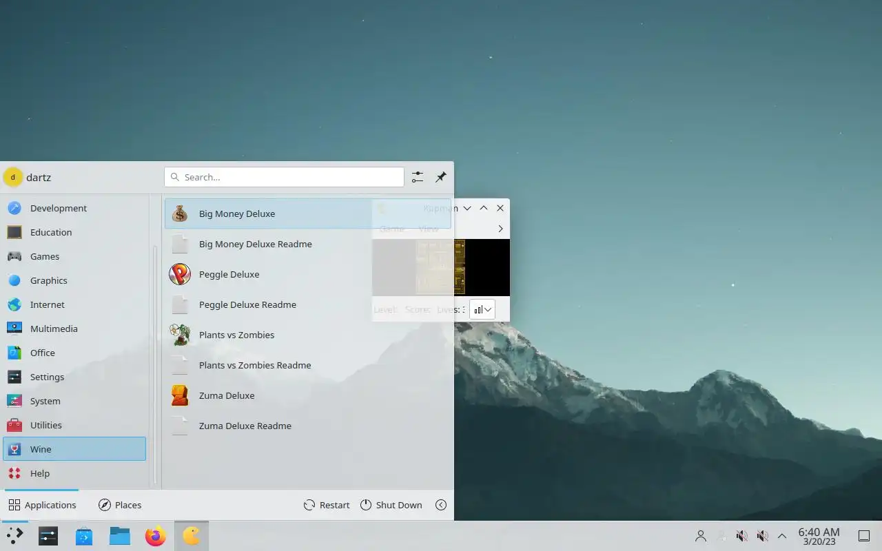Open the Internet category

pyautogui.click(x=74, y=304)
